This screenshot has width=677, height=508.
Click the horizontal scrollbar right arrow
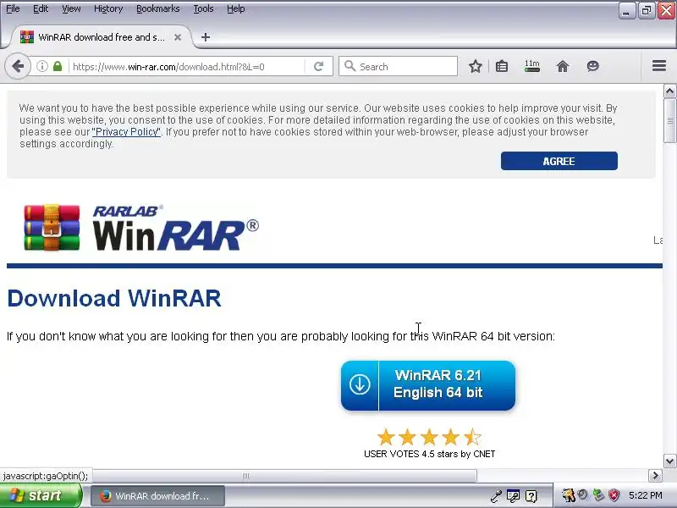click(655, 476)
